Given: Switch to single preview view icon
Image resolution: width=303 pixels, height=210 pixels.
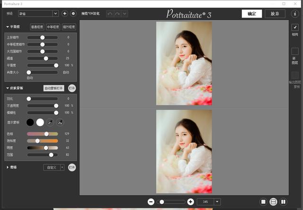Looking at the screenshot, I should click(263, 201).
